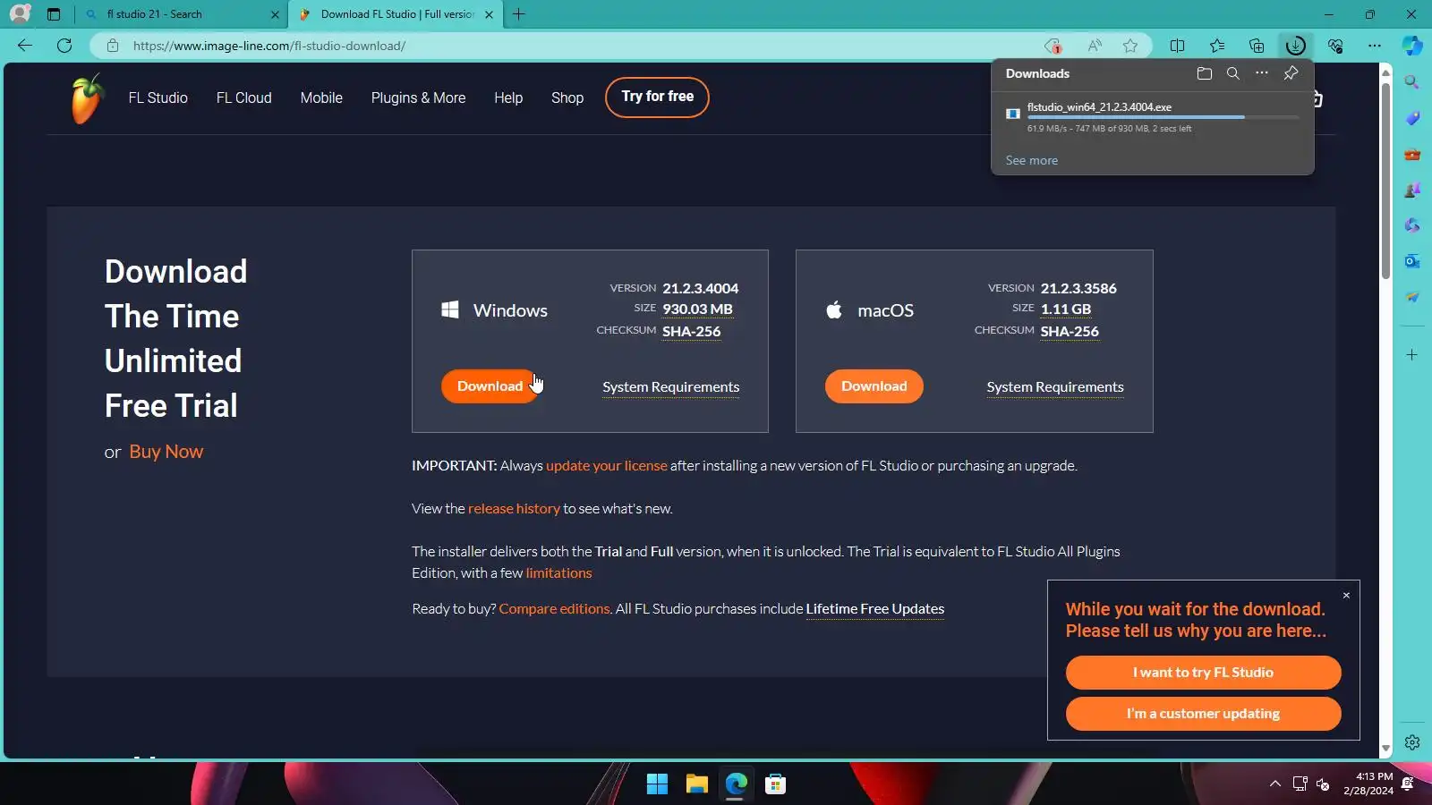Search downloads using magnifier icon
The height and width of the screenshot is (805, 1432).
tap(1233, 73)
